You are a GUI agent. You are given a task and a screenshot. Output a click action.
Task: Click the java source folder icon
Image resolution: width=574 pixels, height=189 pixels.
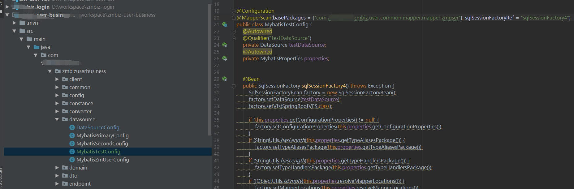coord(37,47)
